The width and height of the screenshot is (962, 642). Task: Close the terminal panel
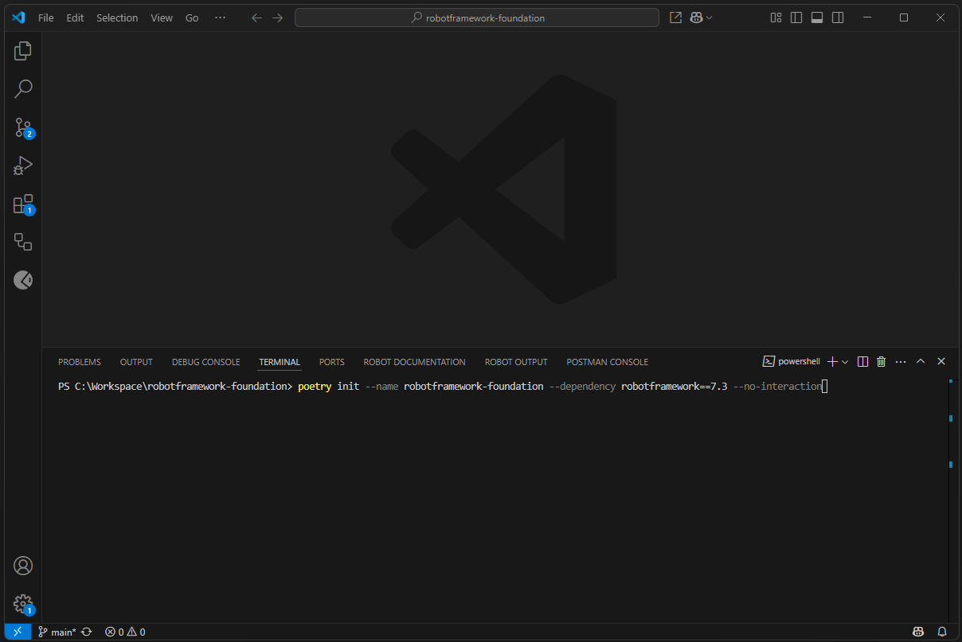pos(940,361)
